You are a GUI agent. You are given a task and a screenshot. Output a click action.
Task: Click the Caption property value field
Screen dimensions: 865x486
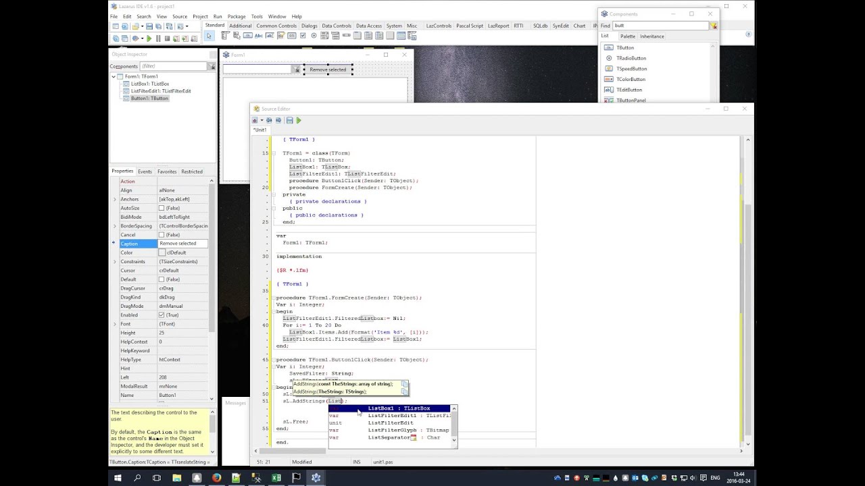pyautogui.click(x=182, y=244)
